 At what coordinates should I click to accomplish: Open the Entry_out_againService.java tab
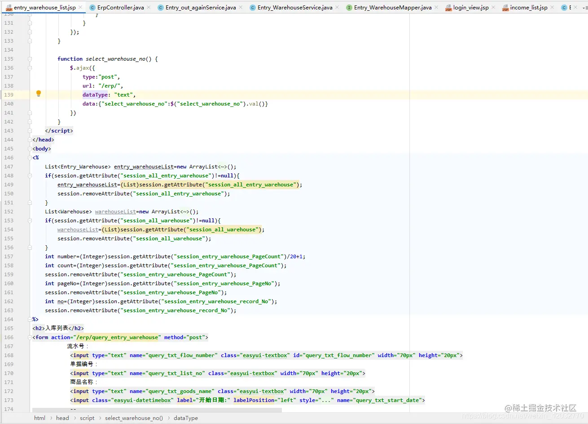point(200,8)
